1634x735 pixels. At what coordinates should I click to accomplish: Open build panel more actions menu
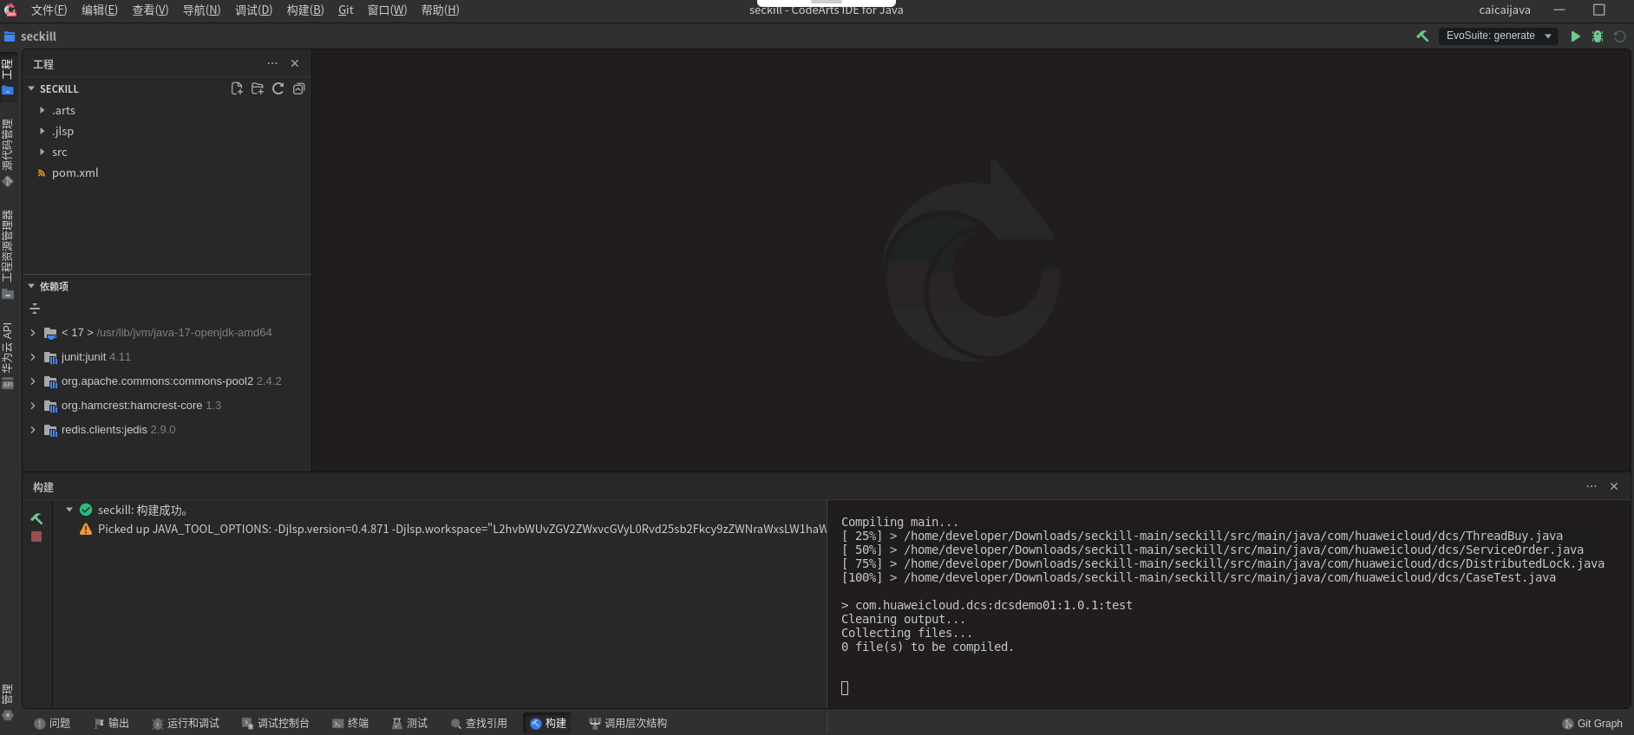click(1592, 486)
